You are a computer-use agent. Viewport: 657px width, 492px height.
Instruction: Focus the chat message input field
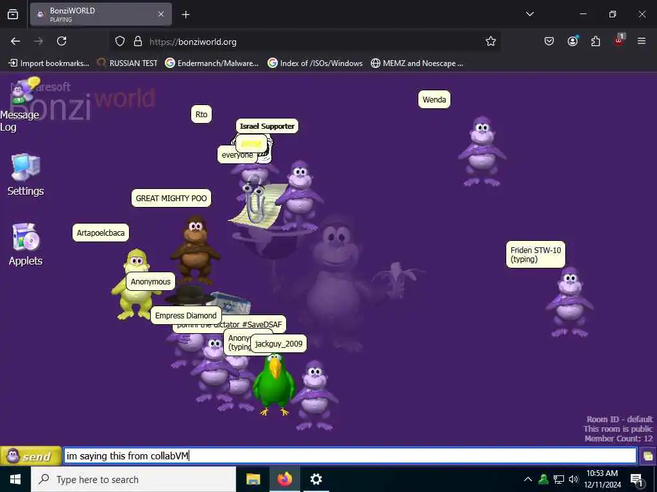pos(350,455)
